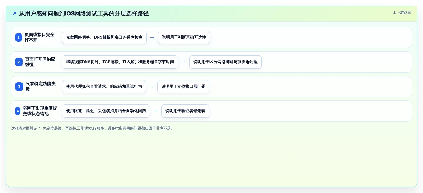Select the step 4 number badge
The image size is (423, 193).
(18, 111)
